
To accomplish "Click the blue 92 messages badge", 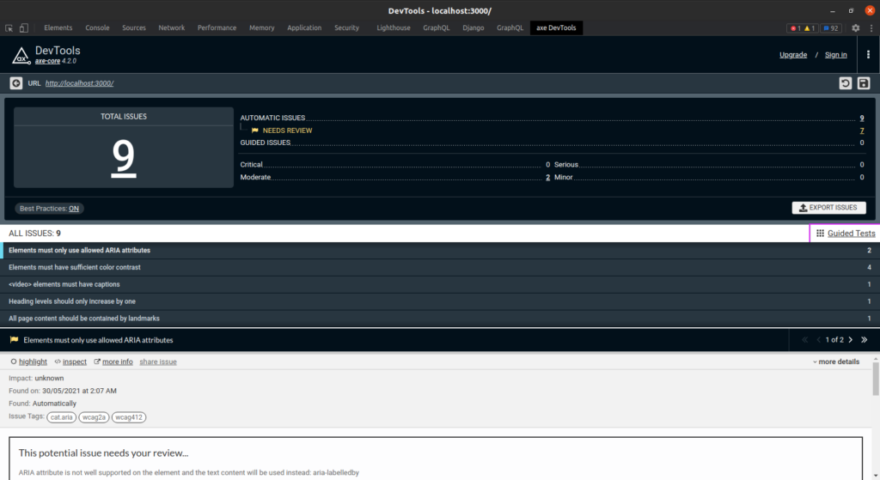I will 831,28.
